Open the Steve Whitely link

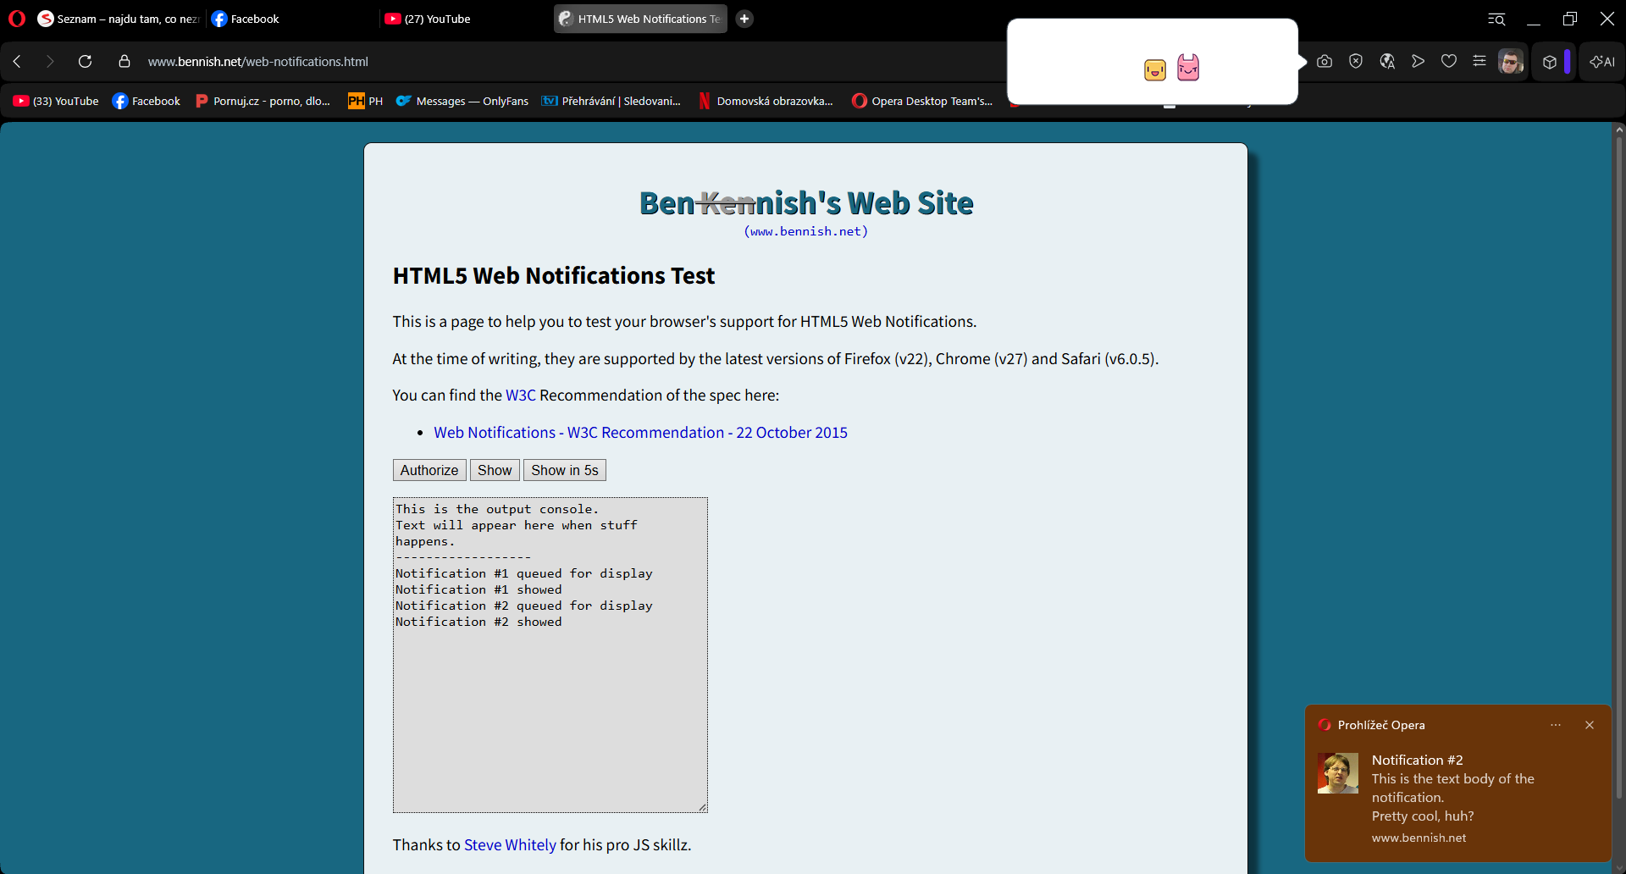(x=510, y=845)
